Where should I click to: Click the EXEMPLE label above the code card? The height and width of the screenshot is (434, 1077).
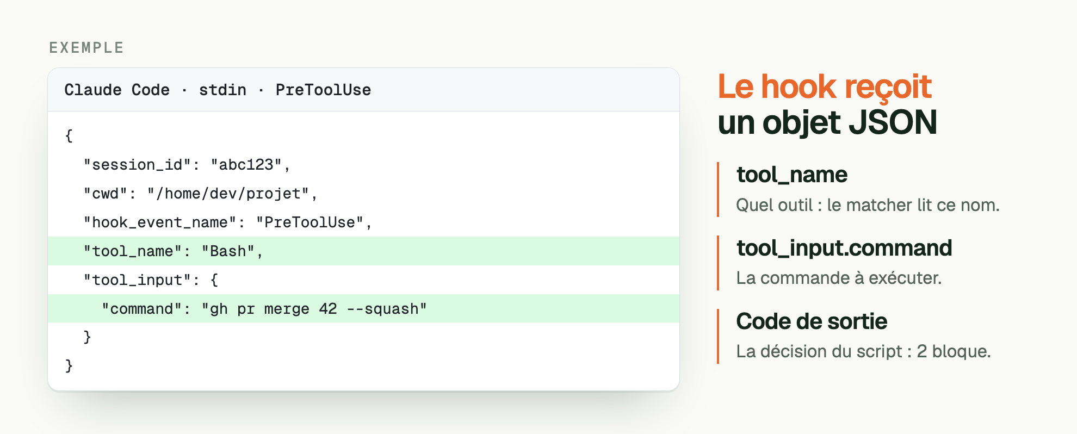pos(86,48)
